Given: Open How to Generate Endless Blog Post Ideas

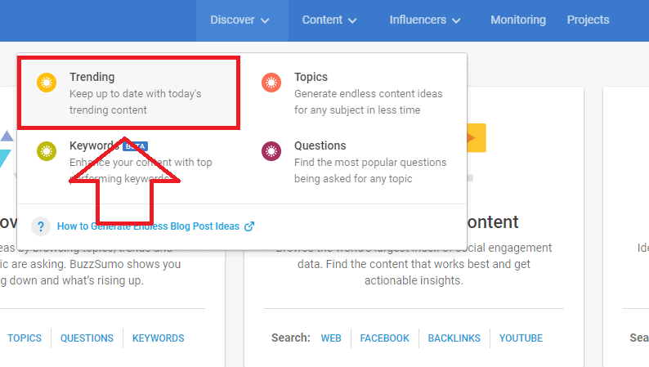Looking at the screenshot, I should pyautogui.click(x=149, y=226).
